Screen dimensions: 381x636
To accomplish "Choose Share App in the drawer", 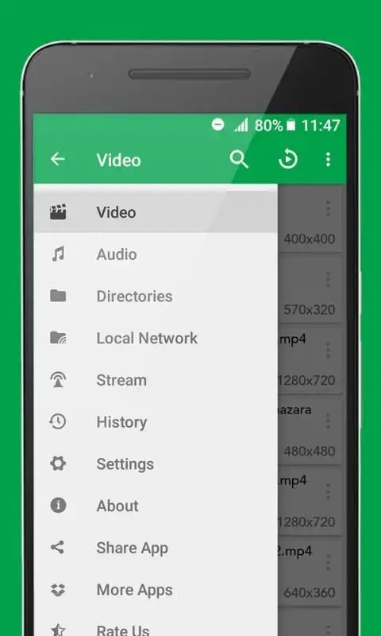I will pos(156,547).
